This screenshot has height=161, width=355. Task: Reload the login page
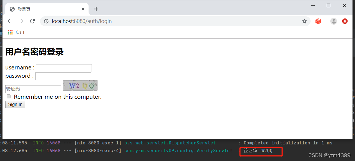tap(32, 21)
